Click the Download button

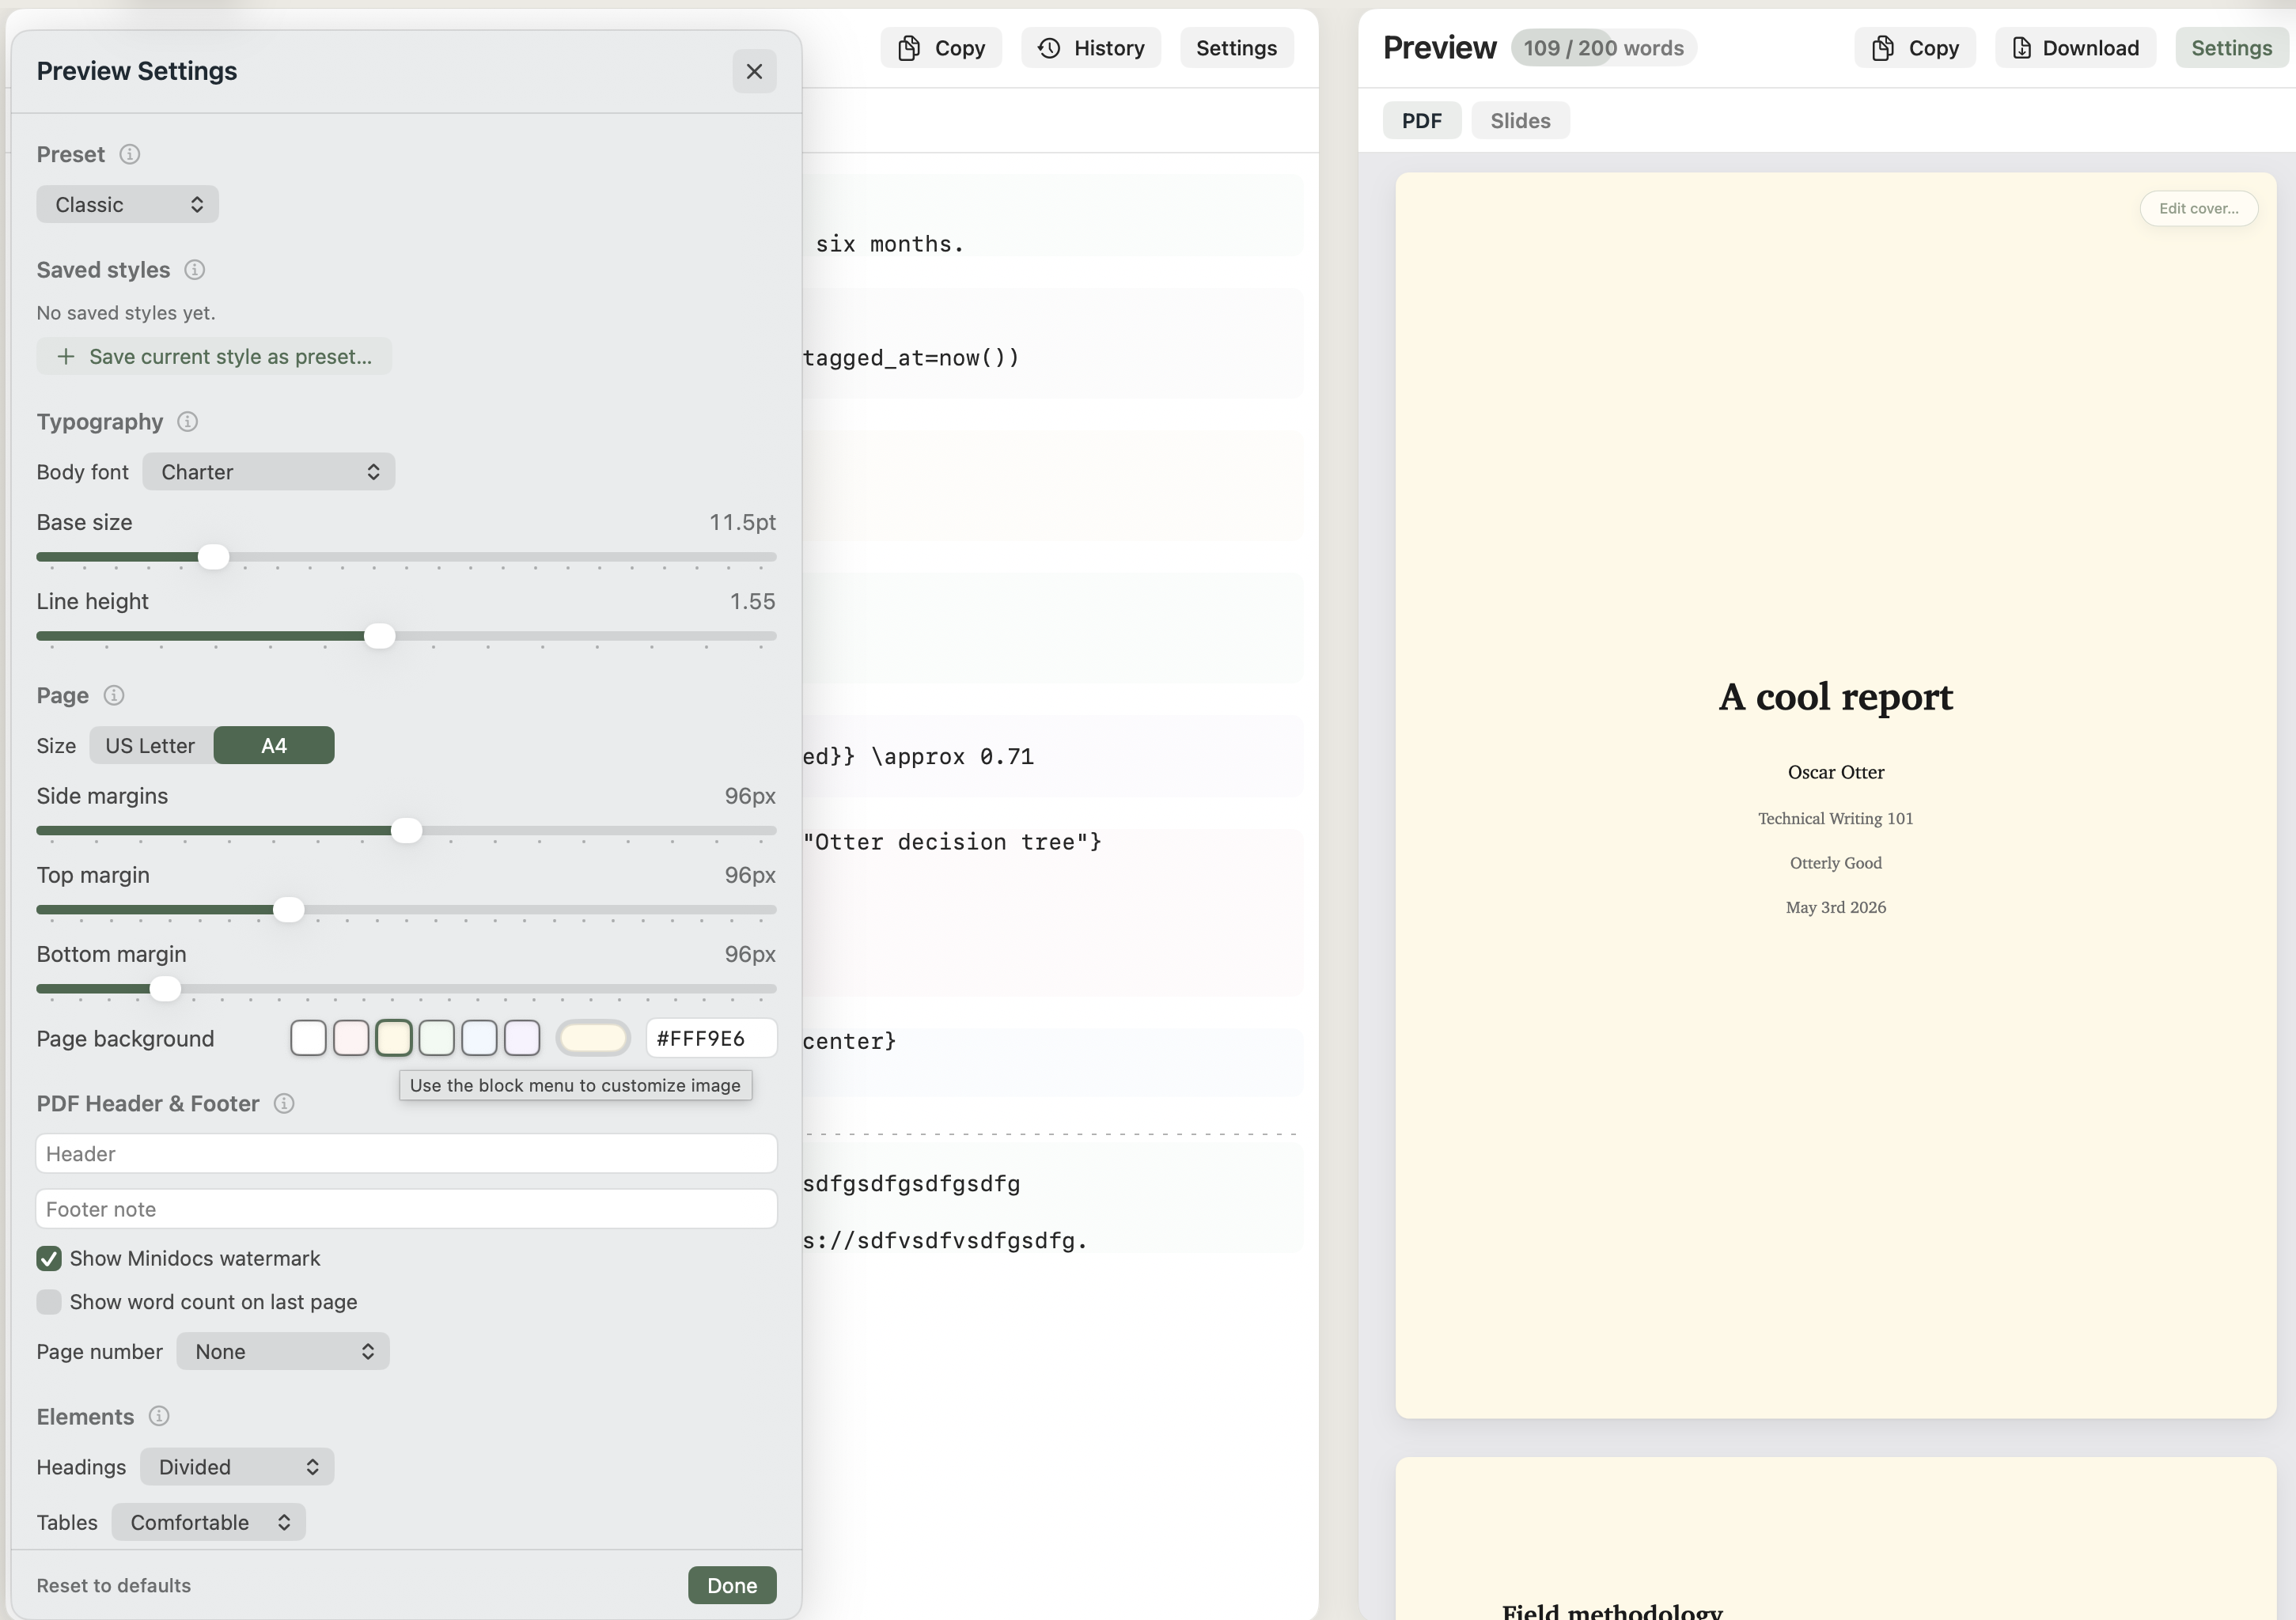point(2076,48)
